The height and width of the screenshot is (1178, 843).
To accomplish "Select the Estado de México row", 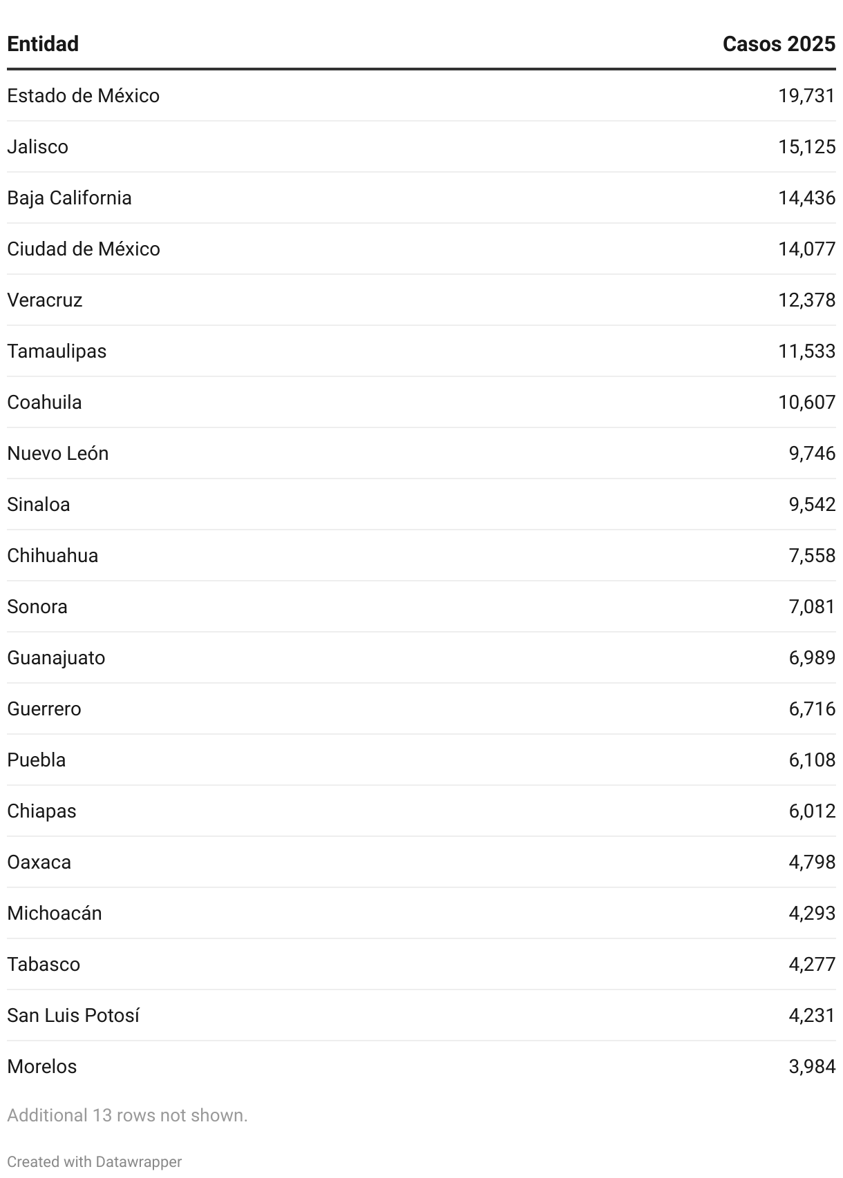I will [x=421, y=96].
